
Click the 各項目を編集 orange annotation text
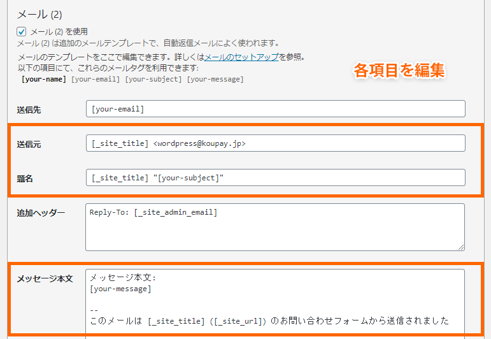(x=399, y=70)
